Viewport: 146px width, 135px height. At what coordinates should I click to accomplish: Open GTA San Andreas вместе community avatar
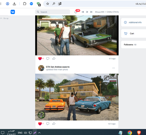tap(41, 68)
